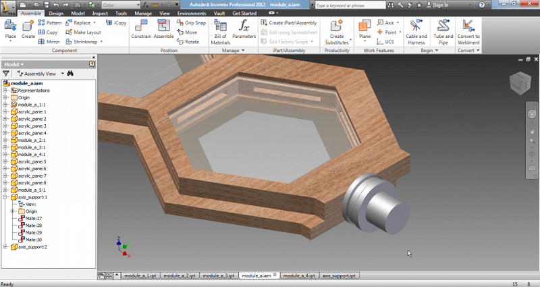
Task: Expand the Begin panel dropdown
Action: tap(429, 50)
